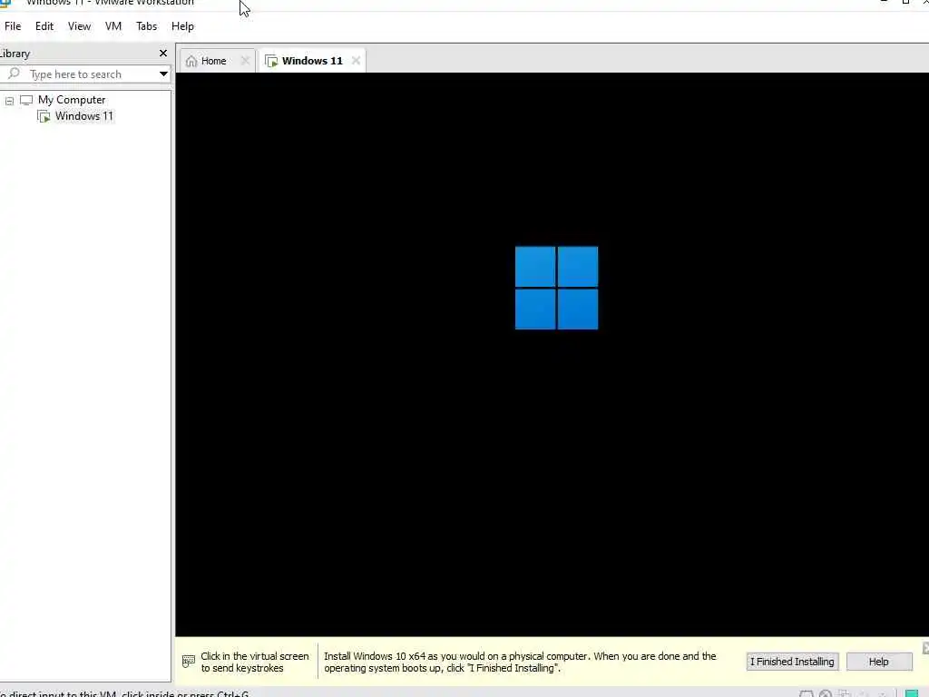The height and width of the screenshot is (697, 929).
Task: Select My Computer in the Library
Action: click(72, 100)
